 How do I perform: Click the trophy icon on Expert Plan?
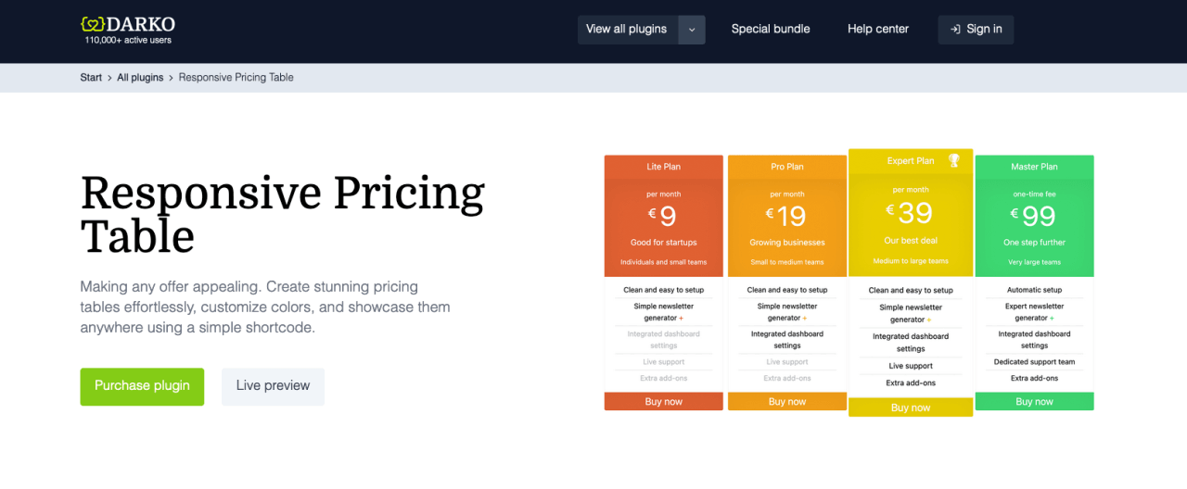tap(953, 160)
